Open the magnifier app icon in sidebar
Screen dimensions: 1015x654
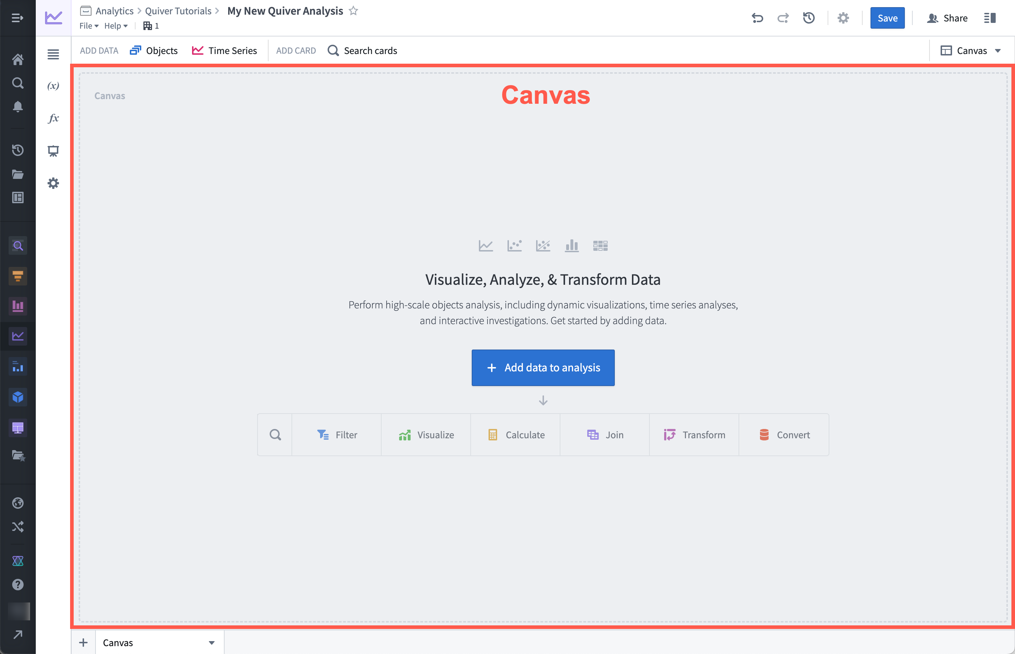click(18, 245)
